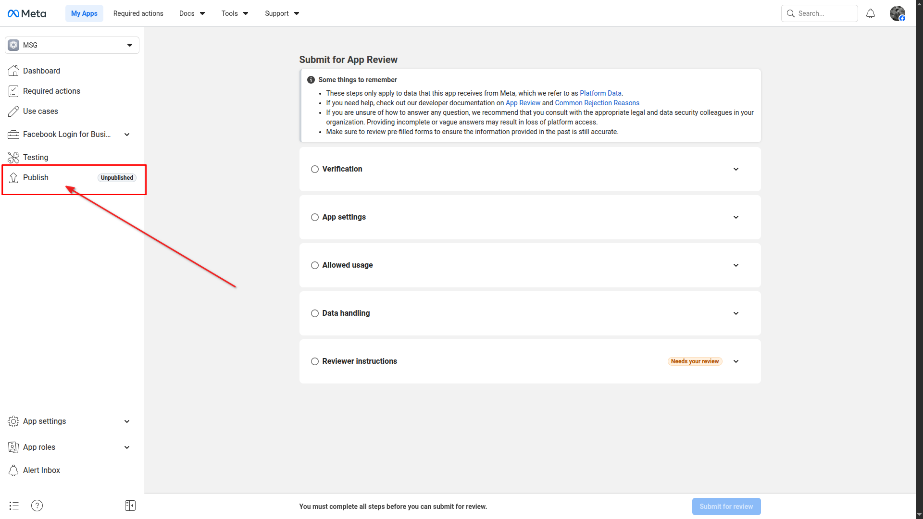Expand the Reviewer instructions section chevron
The image size is (923, 519).
(x=736, y=361)
